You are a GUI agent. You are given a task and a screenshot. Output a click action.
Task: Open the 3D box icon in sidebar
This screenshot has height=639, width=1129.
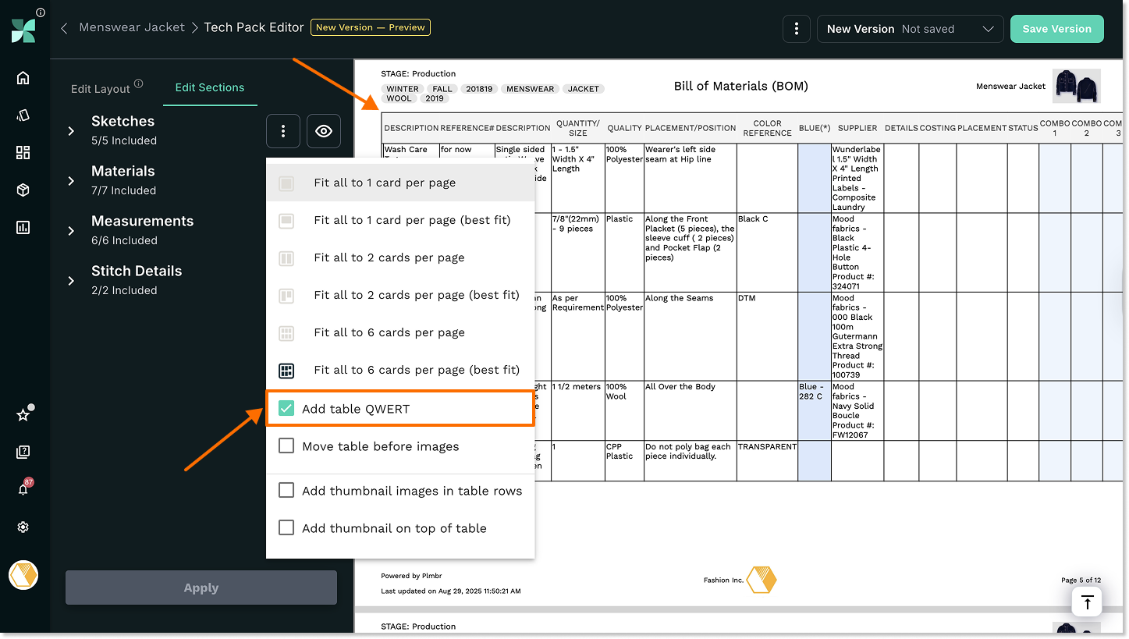point(23,190)
